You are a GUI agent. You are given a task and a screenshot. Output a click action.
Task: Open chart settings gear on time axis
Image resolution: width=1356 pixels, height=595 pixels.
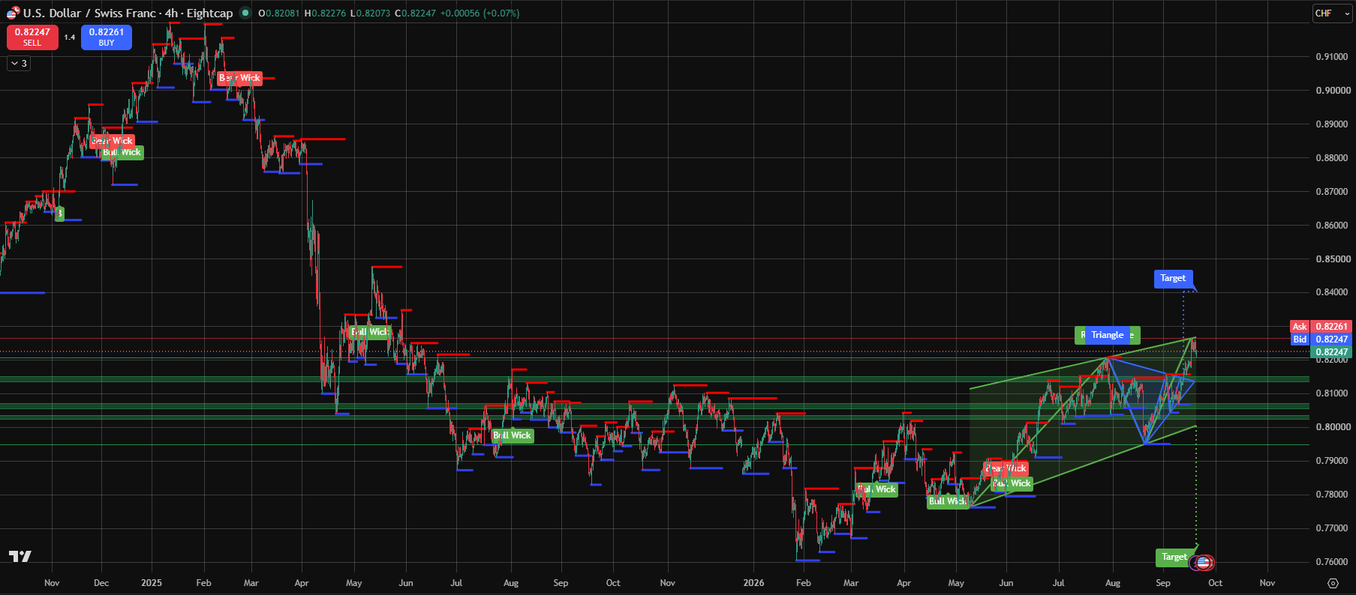point(1333,583)
